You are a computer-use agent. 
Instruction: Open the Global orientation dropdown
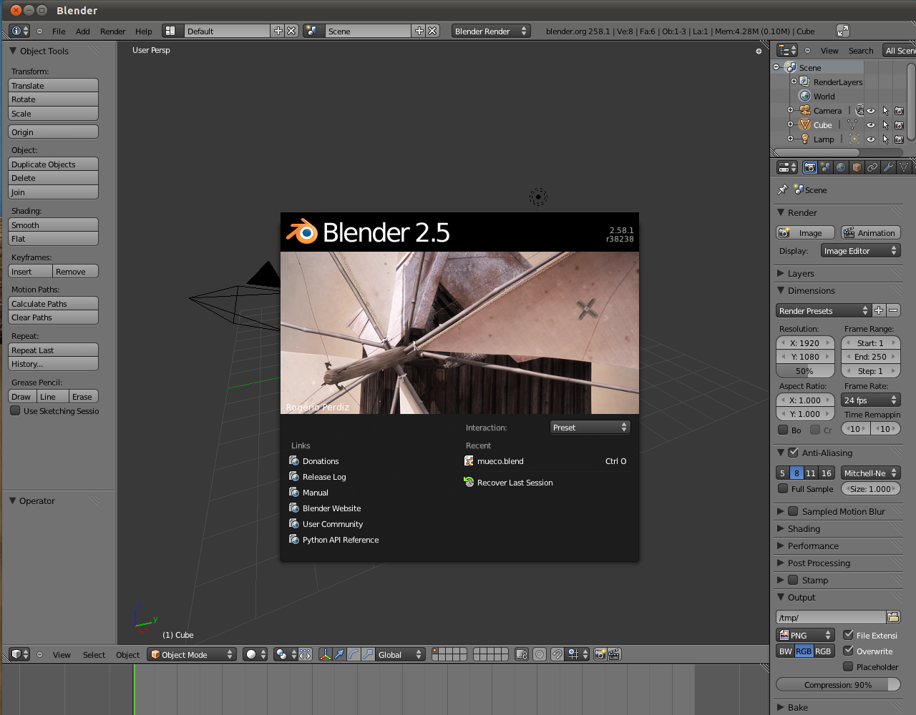click(400, 654)
